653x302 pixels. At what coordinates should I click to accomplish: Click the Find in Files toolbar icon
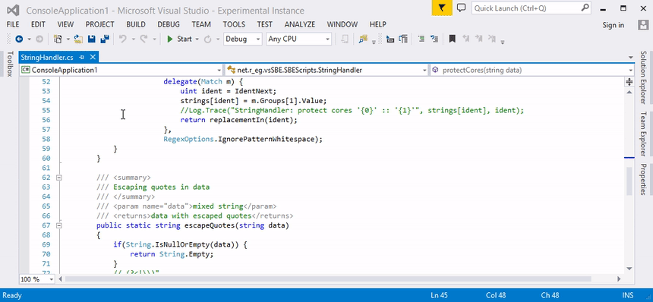click(363, 39)
